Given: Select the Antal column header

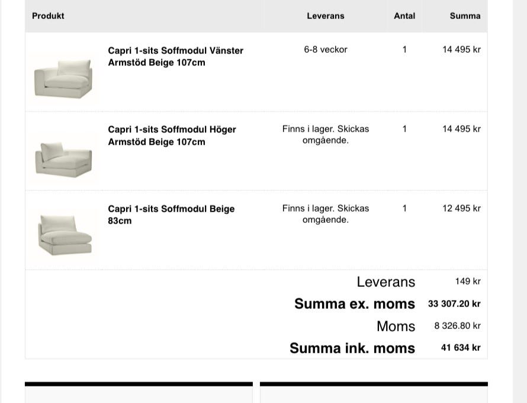Looking at the screenshot, I should [x=404, y=16].
